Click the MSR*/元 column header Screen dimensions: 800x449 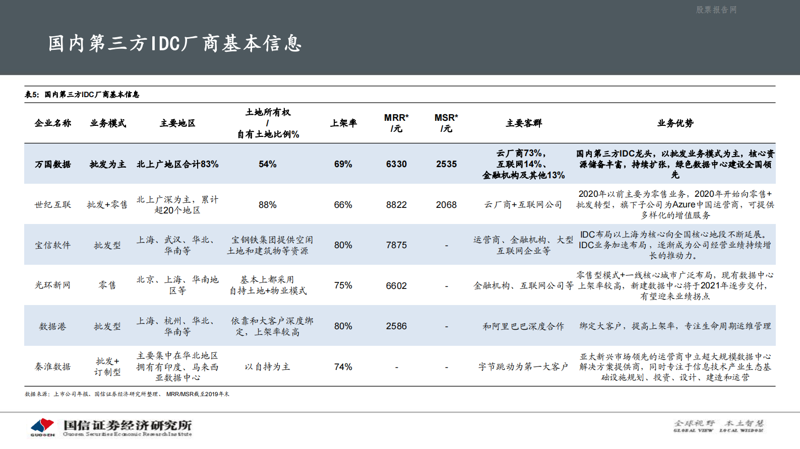point(446,123)
